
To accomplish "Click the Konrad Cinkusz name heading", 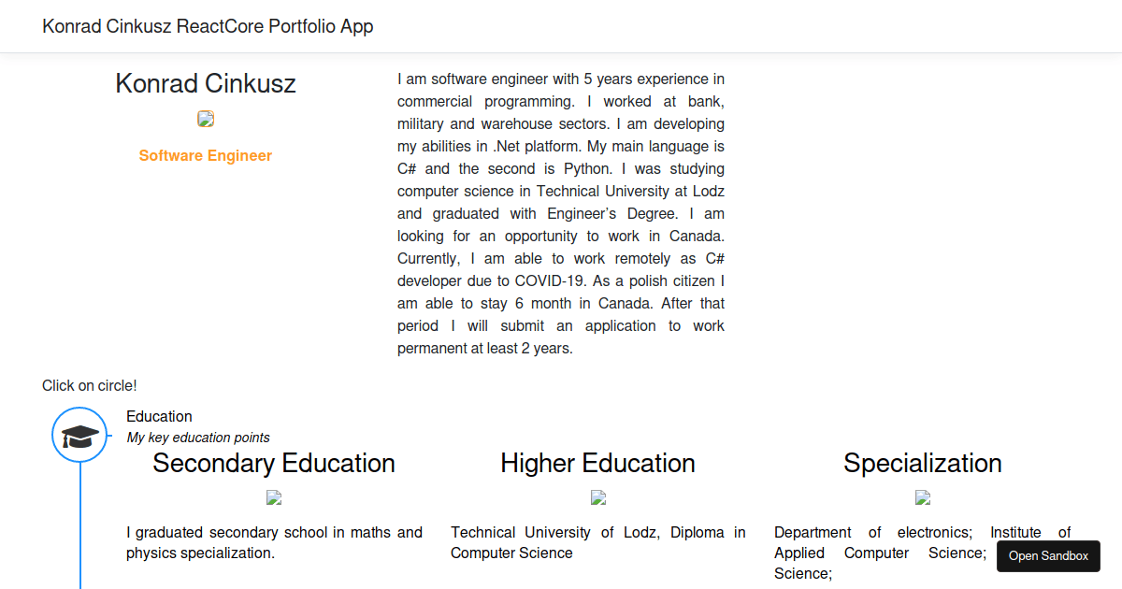I will [206, 83].
